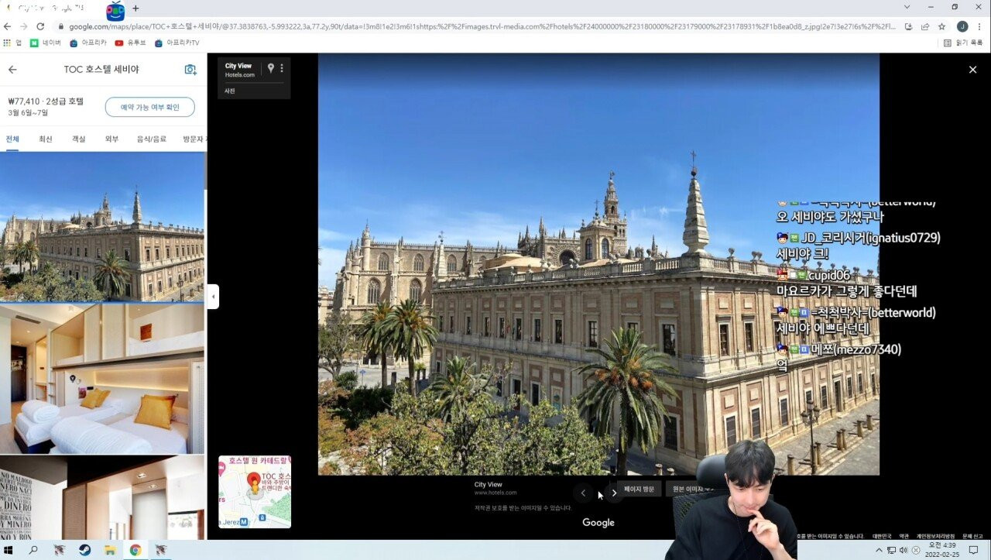Select the 객실 photo tab

pos(79,139)
